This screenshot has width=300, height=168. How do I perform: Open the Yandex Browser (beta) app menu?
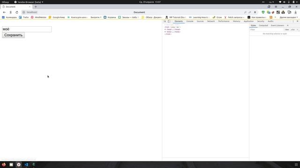[29, 2]
